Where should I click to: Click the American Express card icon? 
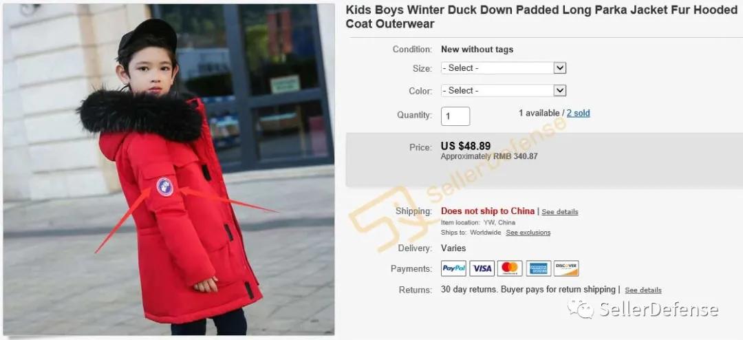[x=538, y=268]
